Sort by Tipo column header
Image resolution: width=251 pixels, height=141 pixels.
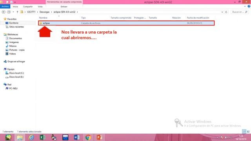pyautogui.click(x=84, y=18)
